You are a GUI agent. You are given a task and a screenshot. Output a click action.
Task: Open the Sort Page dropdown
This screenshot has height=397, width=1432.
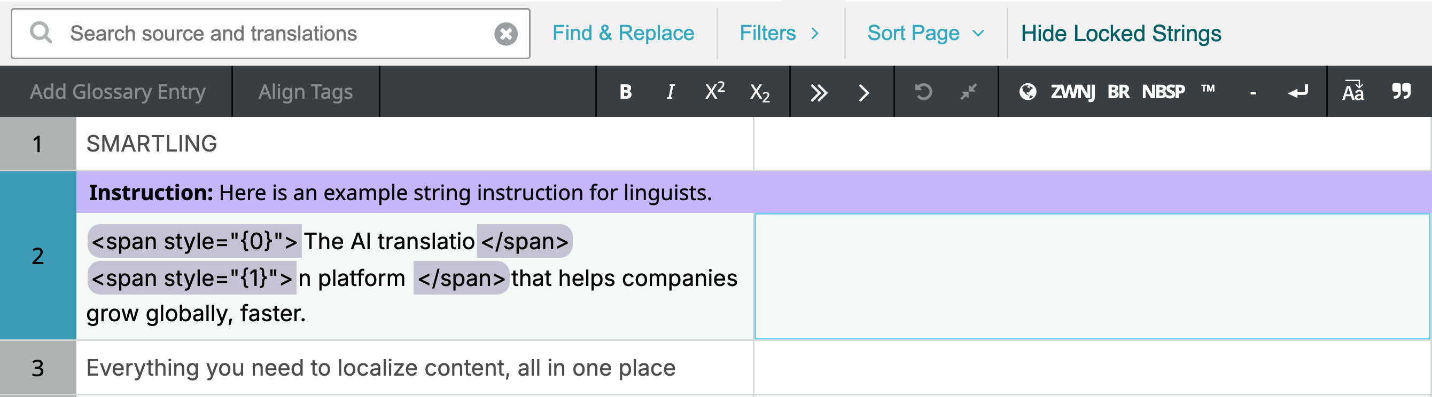(x=925, y=33)
